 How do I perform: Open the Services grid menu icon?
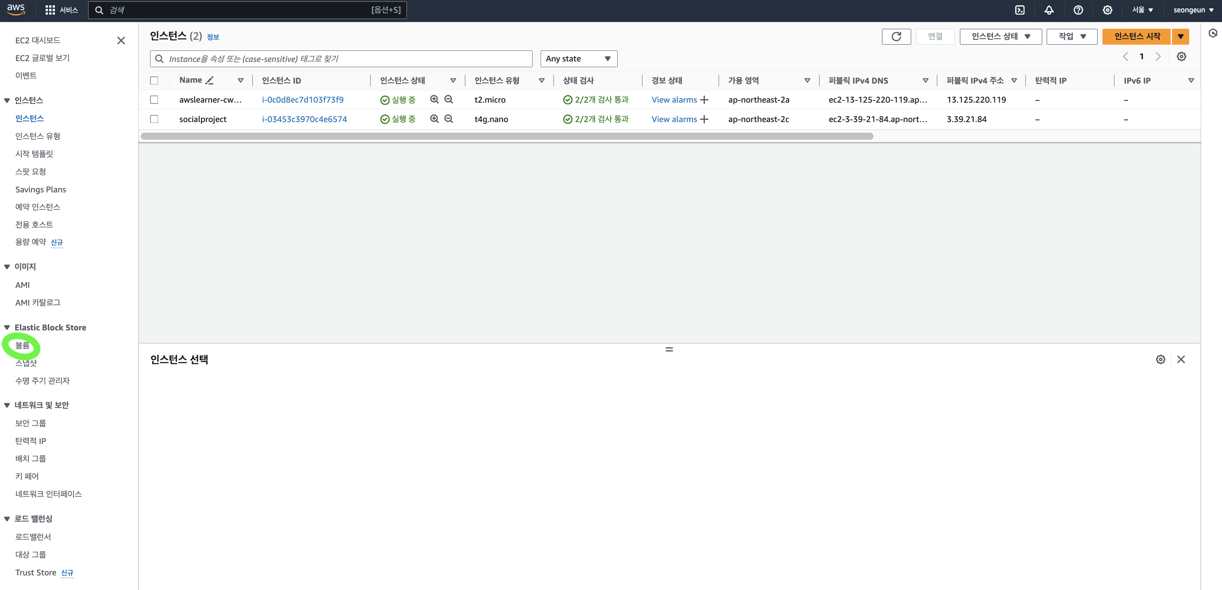50,10
